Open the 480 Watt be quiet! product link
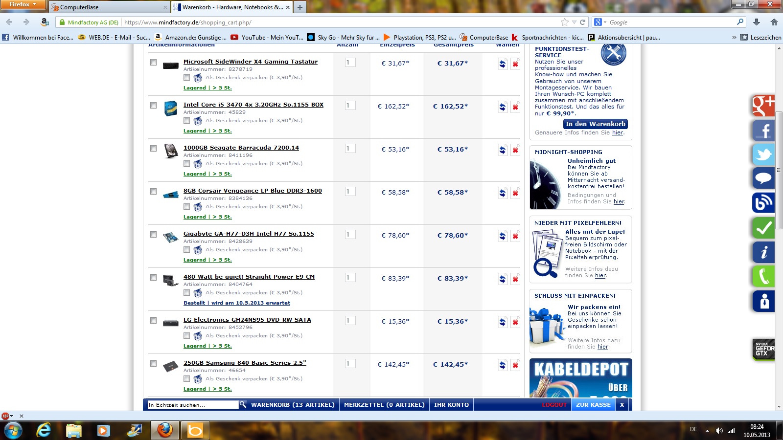Viewport: 783px width, 440px height. click(249, 277)
